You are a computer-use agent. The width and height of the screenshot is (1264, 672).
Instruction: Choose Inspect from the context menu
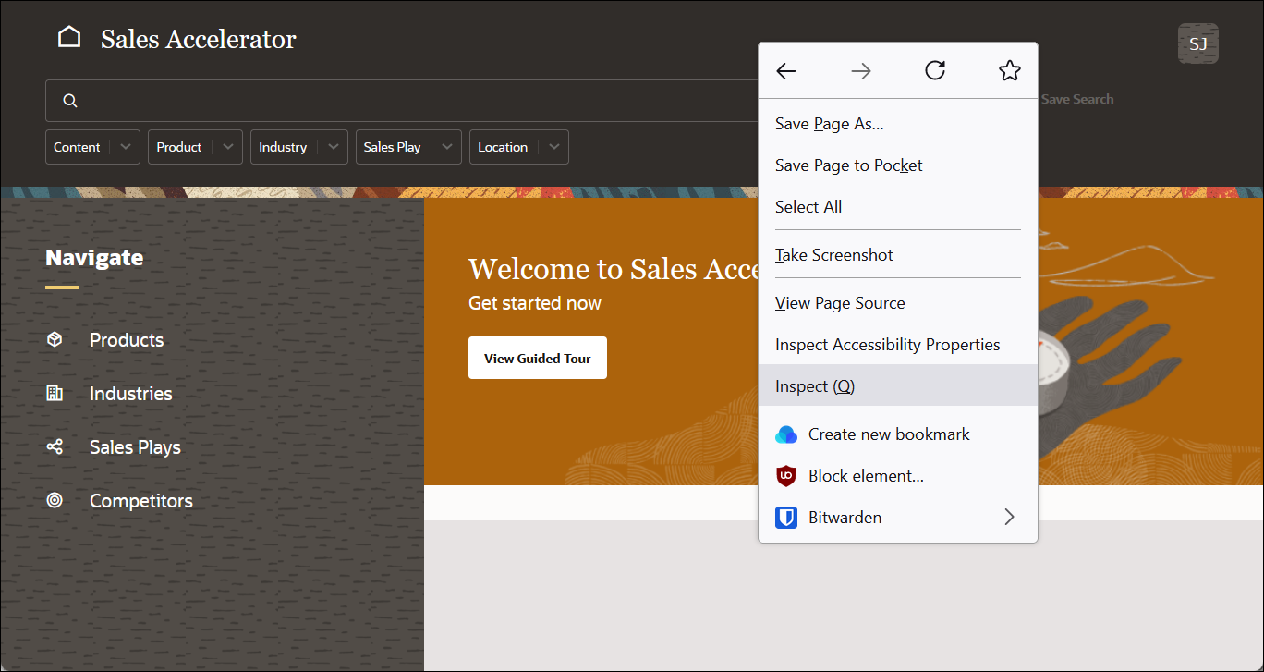[814, 385]
